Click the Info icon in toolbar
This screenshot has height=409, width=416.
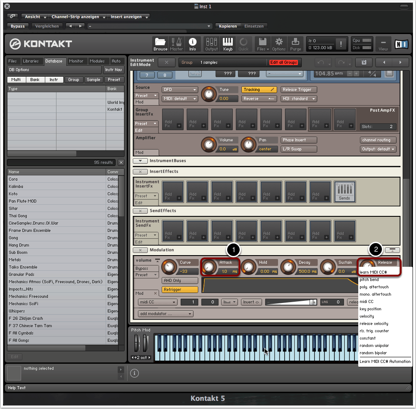[192, 44]
